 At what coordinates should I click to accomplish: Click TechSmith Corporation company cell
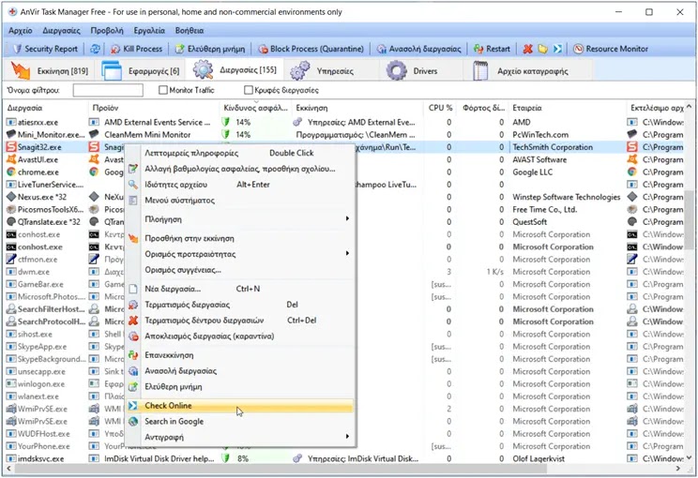[553, 147]
